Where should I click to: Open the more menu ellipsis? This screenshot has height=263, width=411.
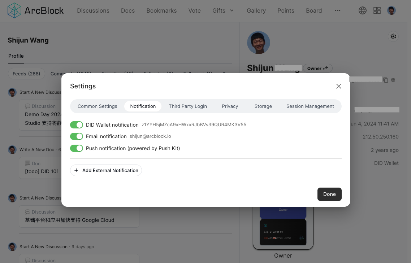pos(337,10)
